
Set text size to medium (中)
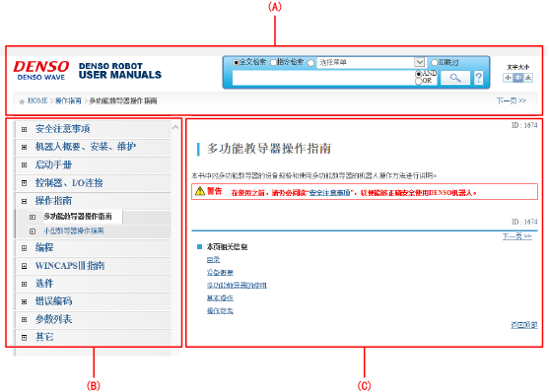pyautogui.click(x=518, y=78)
